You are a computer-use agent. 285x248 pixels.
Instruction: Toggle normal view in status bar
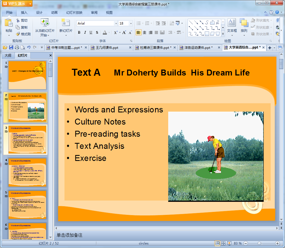point(217,243)
